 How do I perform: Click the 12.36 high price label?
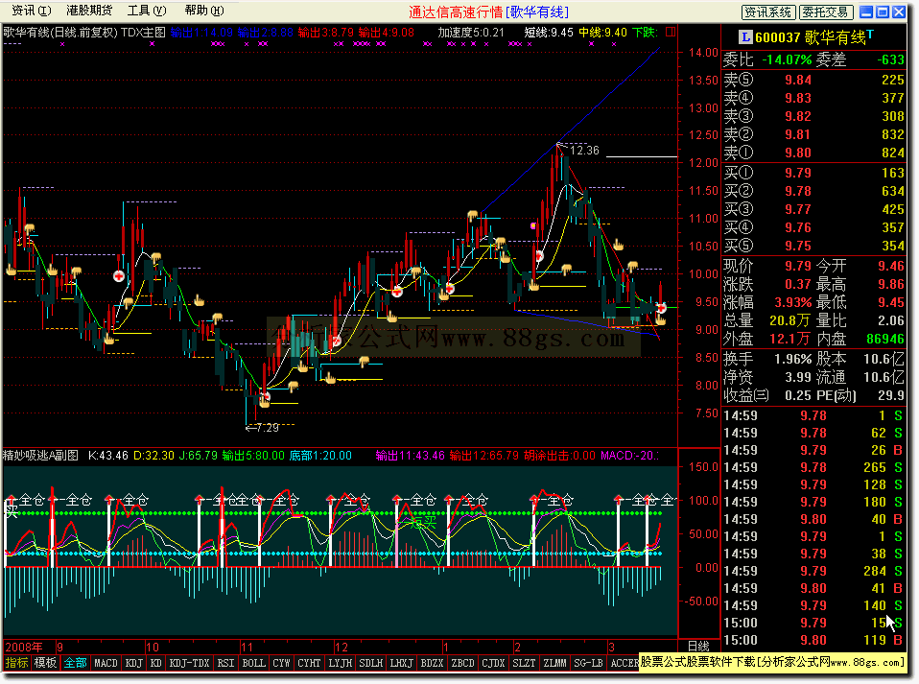tap(584, 151)
